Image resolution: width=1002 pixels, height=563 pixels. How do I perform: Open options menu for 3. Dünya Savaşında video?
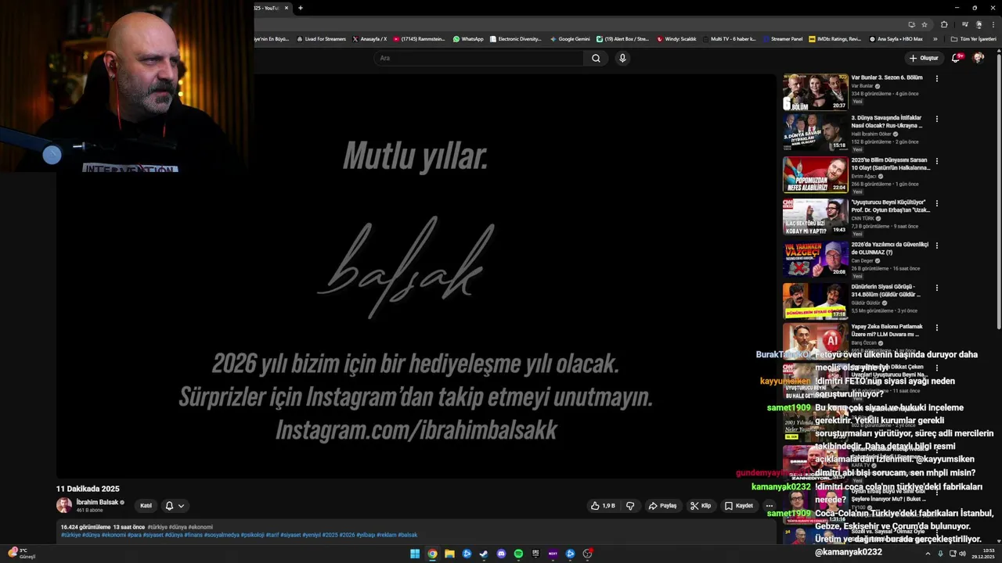(936, 119)
